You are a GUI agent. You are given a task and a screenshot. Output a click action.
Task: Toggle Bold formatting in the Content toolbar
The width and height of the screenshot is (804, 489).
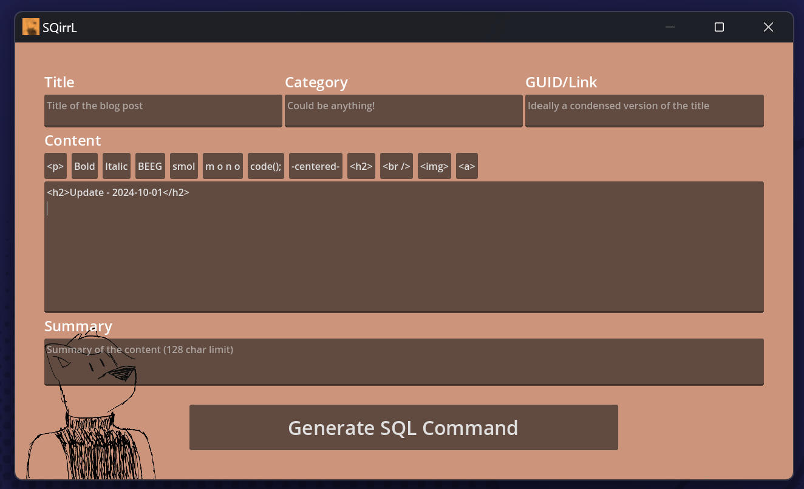(x=84, y=166)
